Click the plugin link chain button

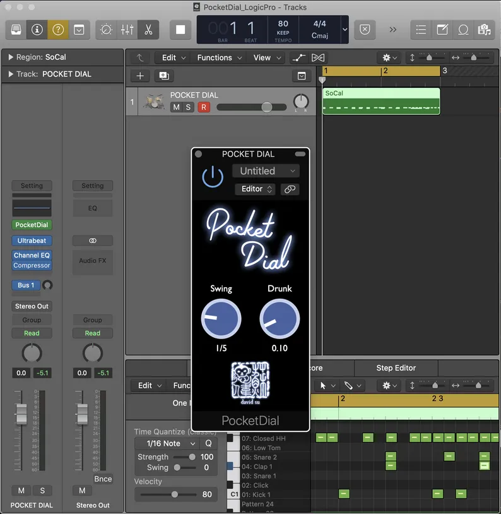coord(290,189)
